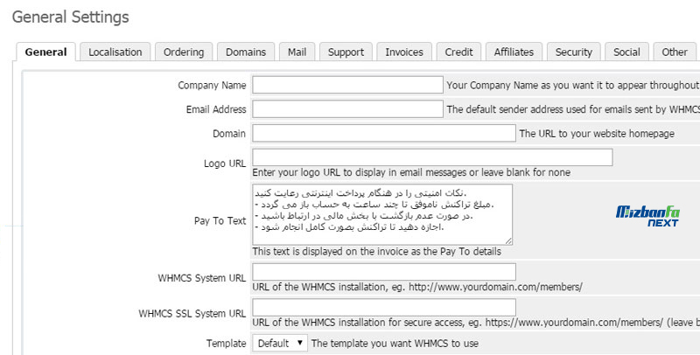
Task: Switch to the Invoices tab
Action: [x=404, y=52]
